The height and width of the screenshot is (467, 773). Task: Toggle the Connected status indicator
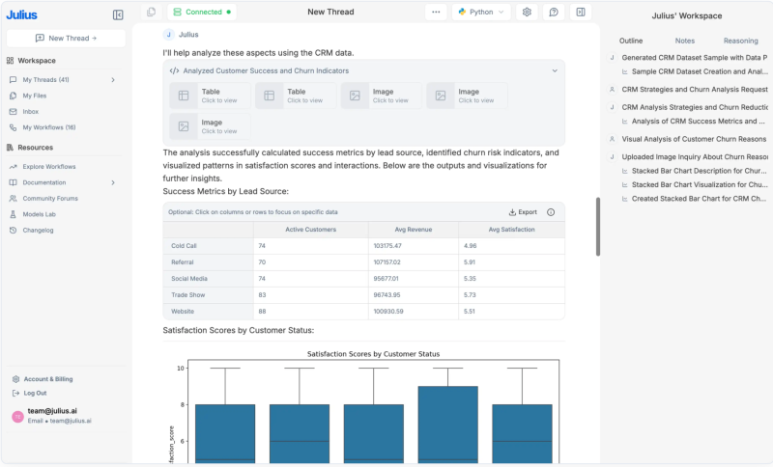point(202,13)
